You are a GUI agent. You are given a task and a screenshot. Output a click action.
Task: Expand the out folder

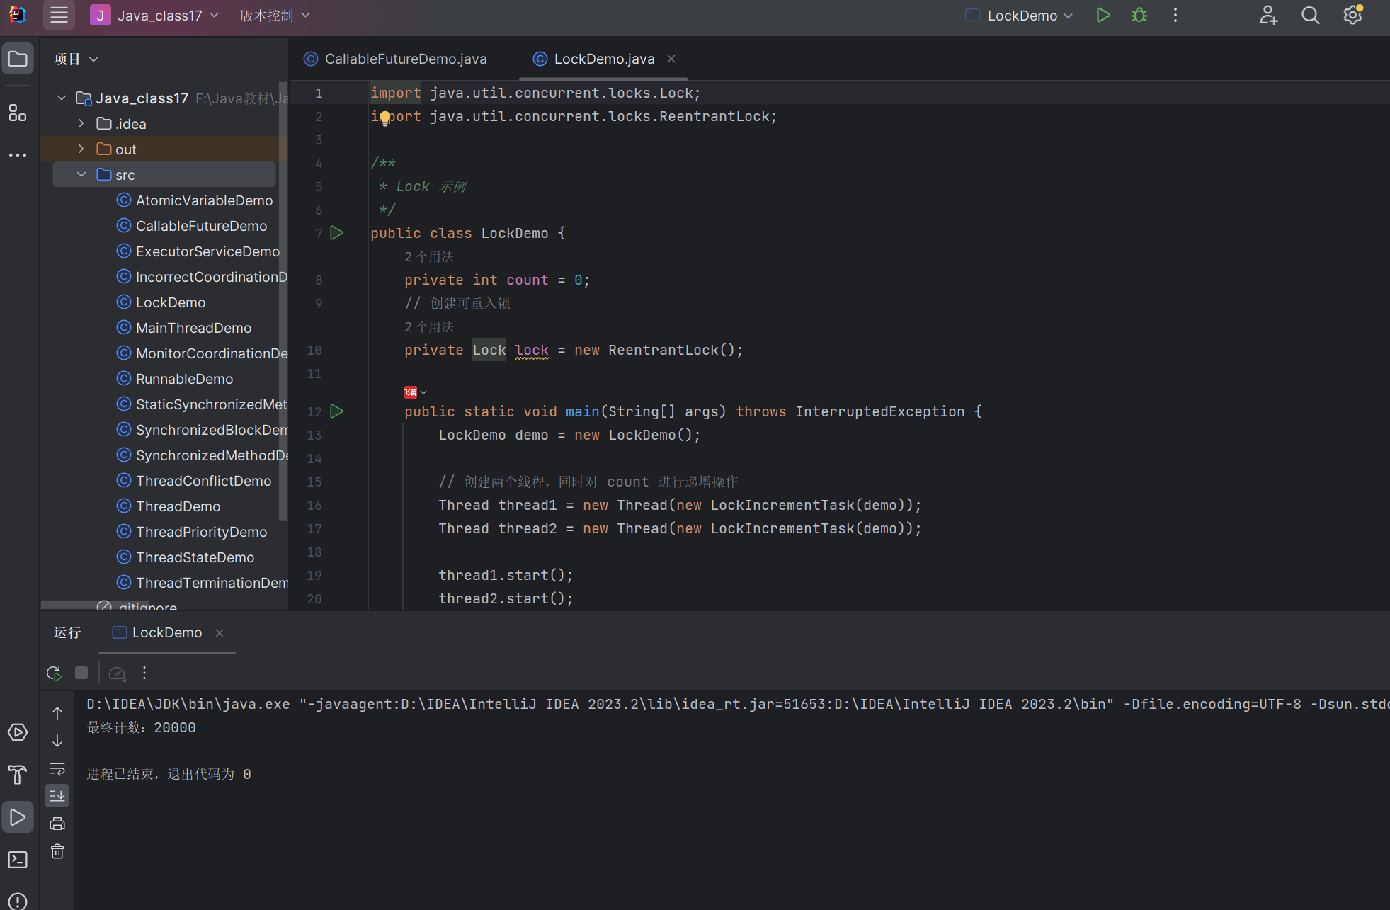tap(81, 149)
